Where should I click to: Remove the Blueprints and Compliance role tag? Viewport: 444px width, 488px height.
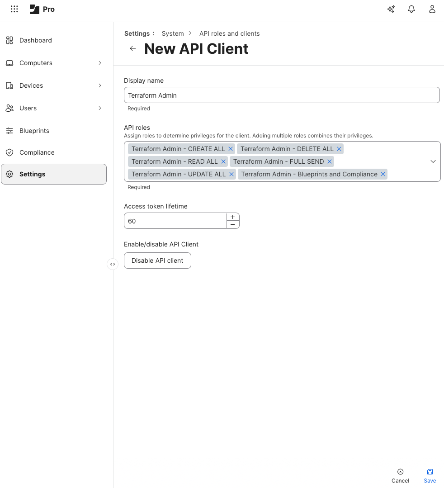[x=383, y=174]
